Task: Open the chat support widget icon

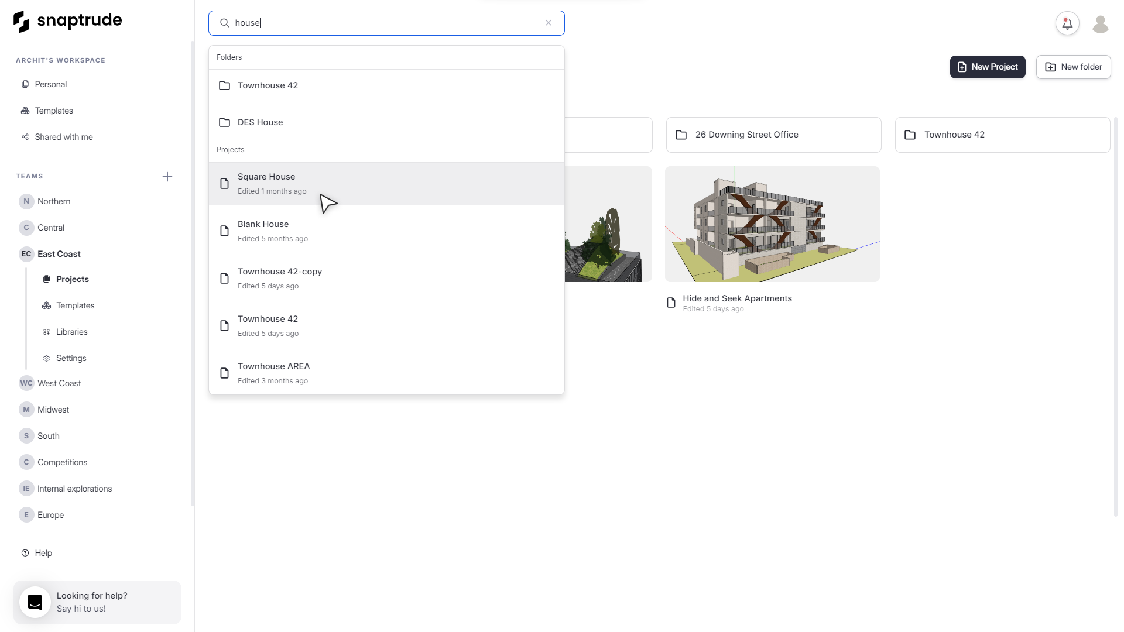Action: (35, 602)
